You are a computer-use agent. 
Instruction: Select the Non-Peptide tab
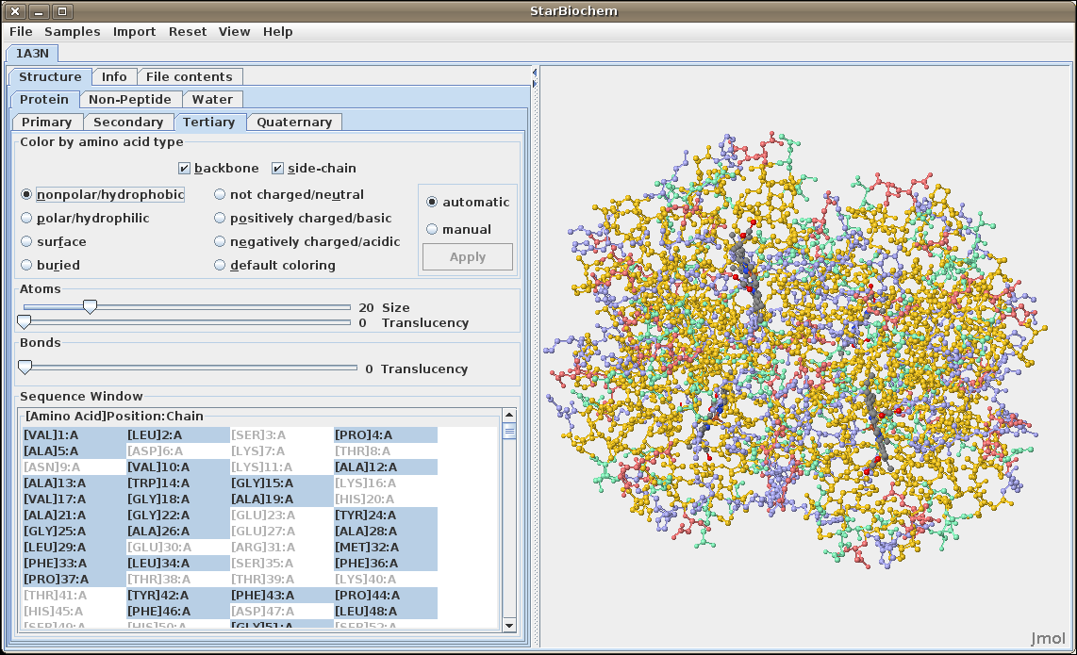point(130,100)
